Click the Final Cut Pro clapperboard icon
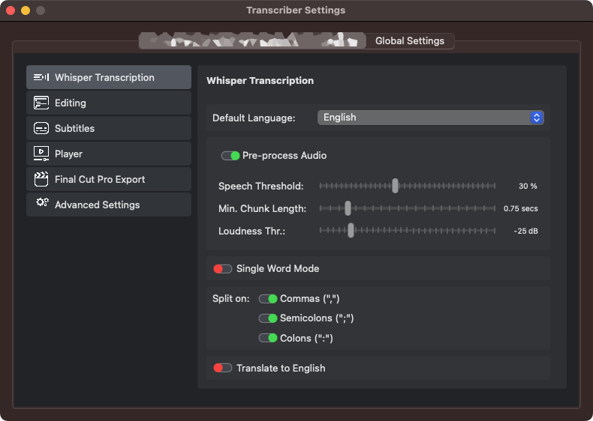 click(41, 179)
